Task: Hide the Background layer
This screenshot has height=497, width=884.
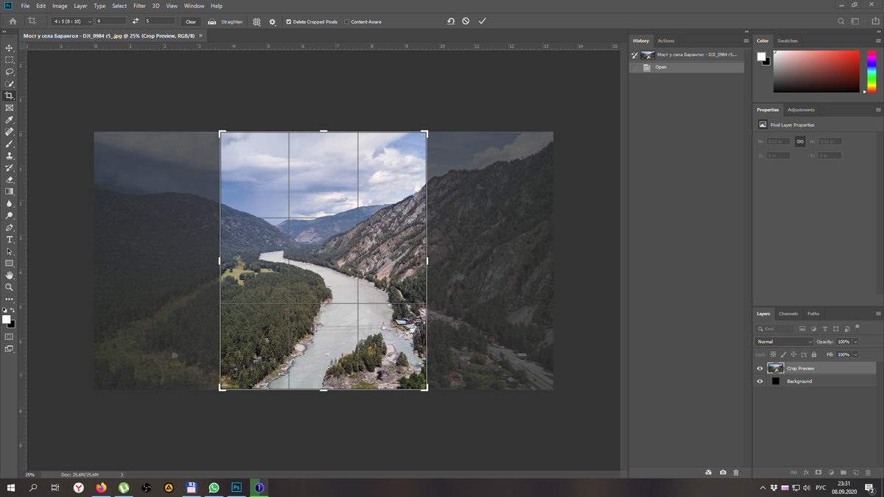Action: [x=760, y=381]
